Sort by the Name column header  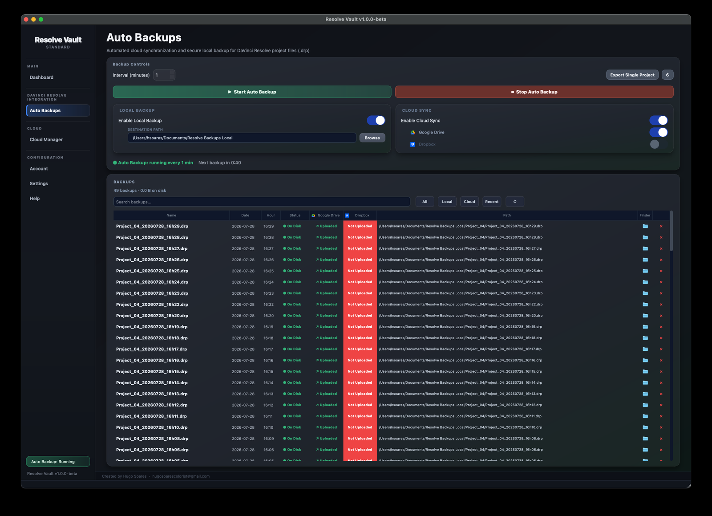pyautogui.click(x=171, y=215)
